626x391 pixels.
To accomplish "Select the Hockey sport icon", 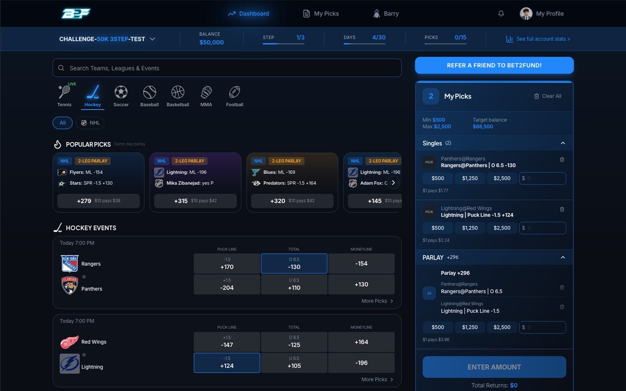I will [x=93, y=96].
